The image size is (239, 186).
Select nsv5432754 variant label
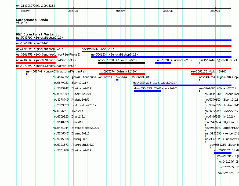(219, 77)
